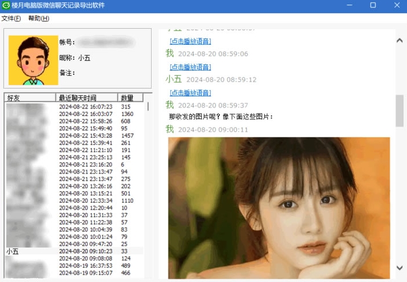Select row dated 2024-08-21 23:25:13
The image size is (407, 282).
tap(74, 157)
